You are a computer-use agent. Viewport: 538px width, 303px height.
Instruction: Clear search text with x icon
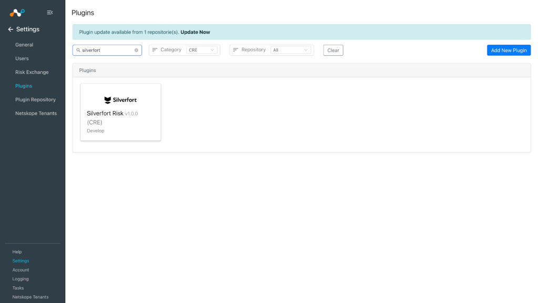(136, 50)
